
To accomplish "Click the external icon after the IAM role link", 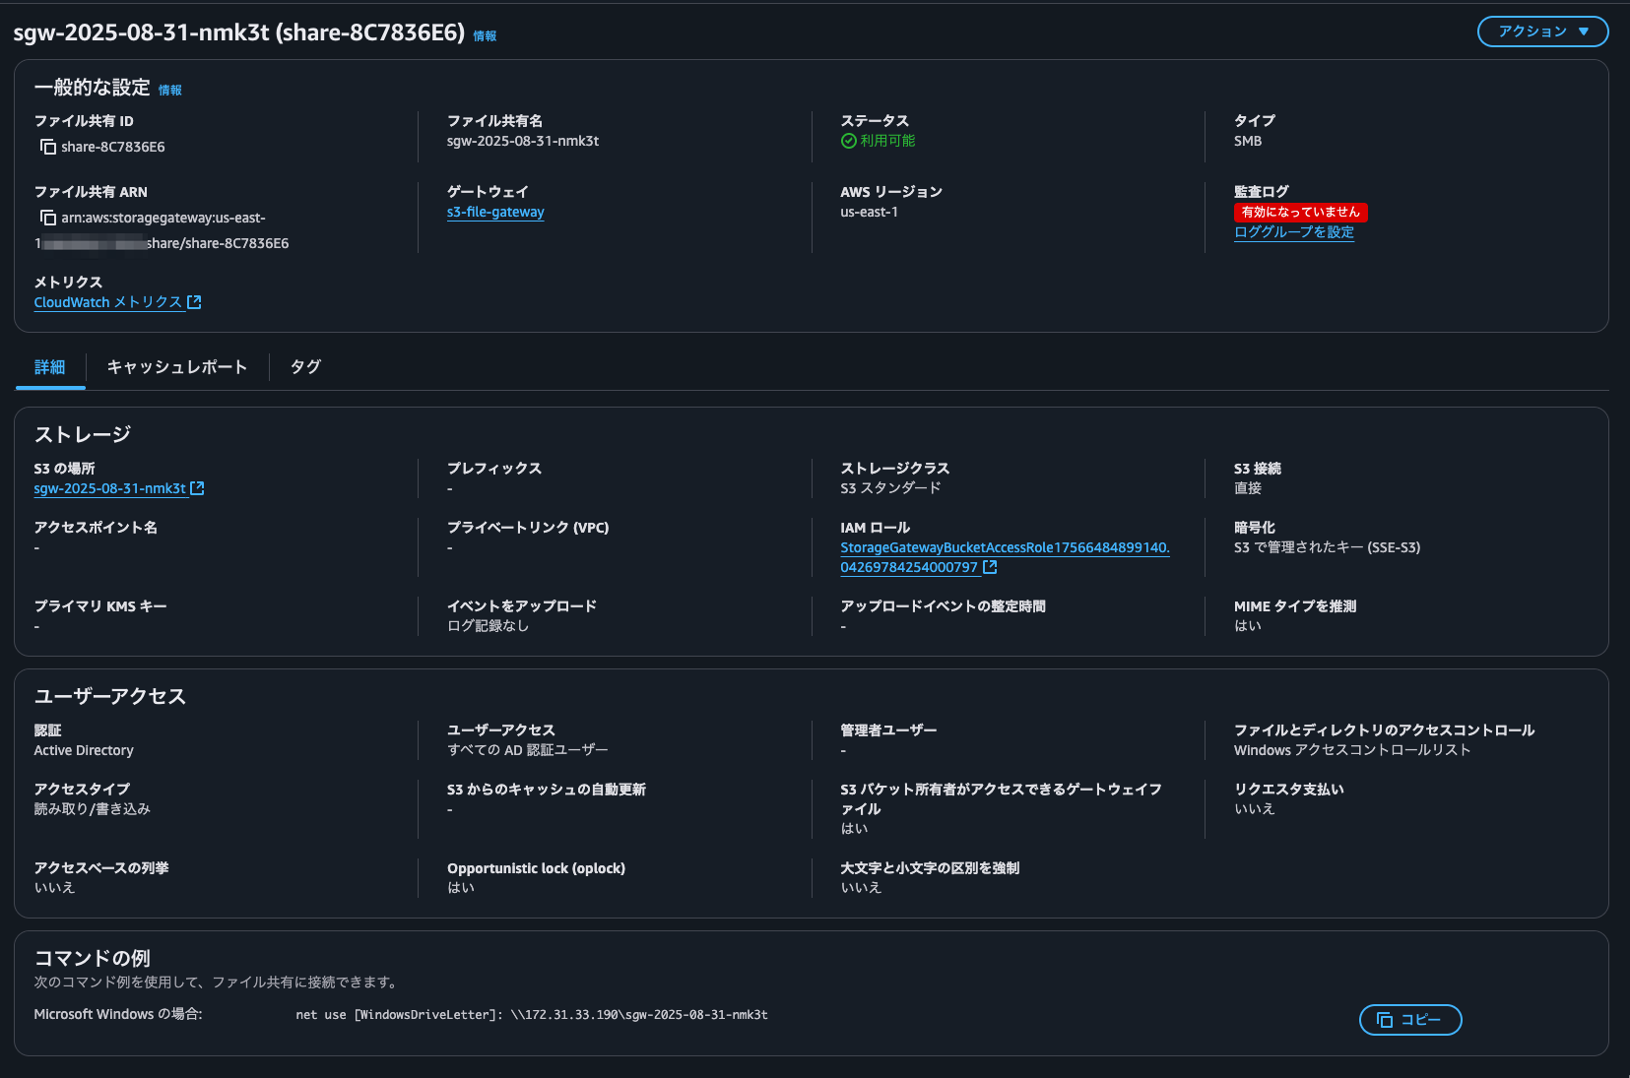I will click(990, 567).
